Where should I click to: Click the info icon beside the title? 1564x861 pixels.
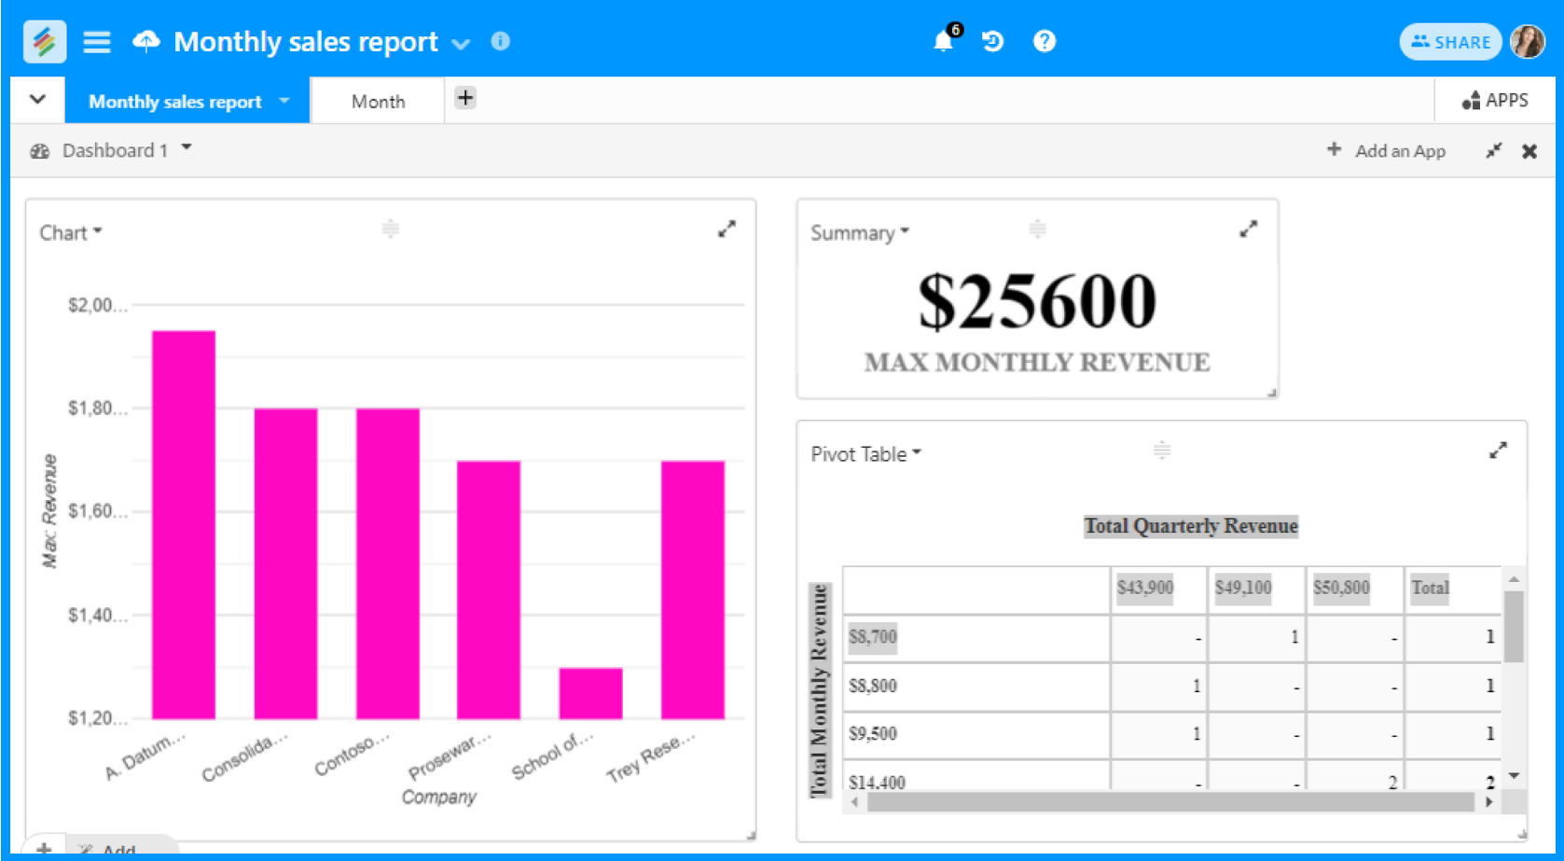tap(501, 41)
